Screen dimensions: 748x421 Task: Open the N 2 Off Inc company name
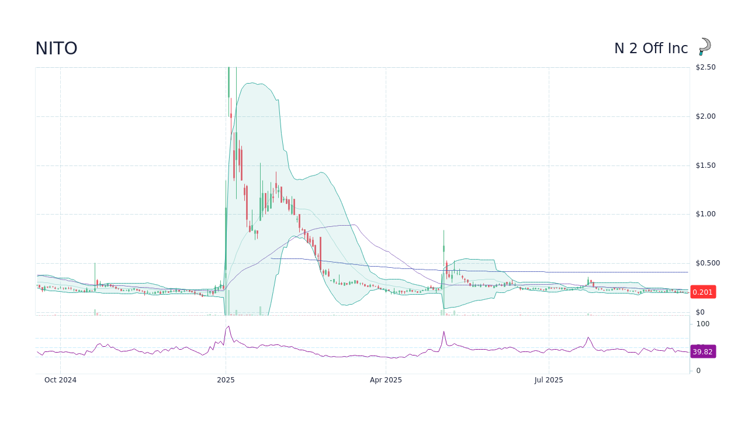click(x=650, y=48)
